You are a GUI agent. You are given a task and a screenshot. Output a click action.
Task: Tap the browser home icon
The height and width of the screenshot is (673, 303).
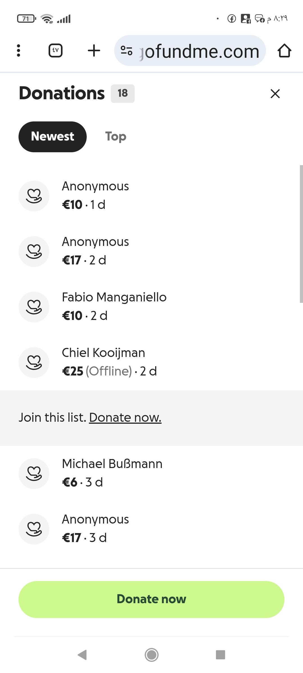tap(284, 51)
